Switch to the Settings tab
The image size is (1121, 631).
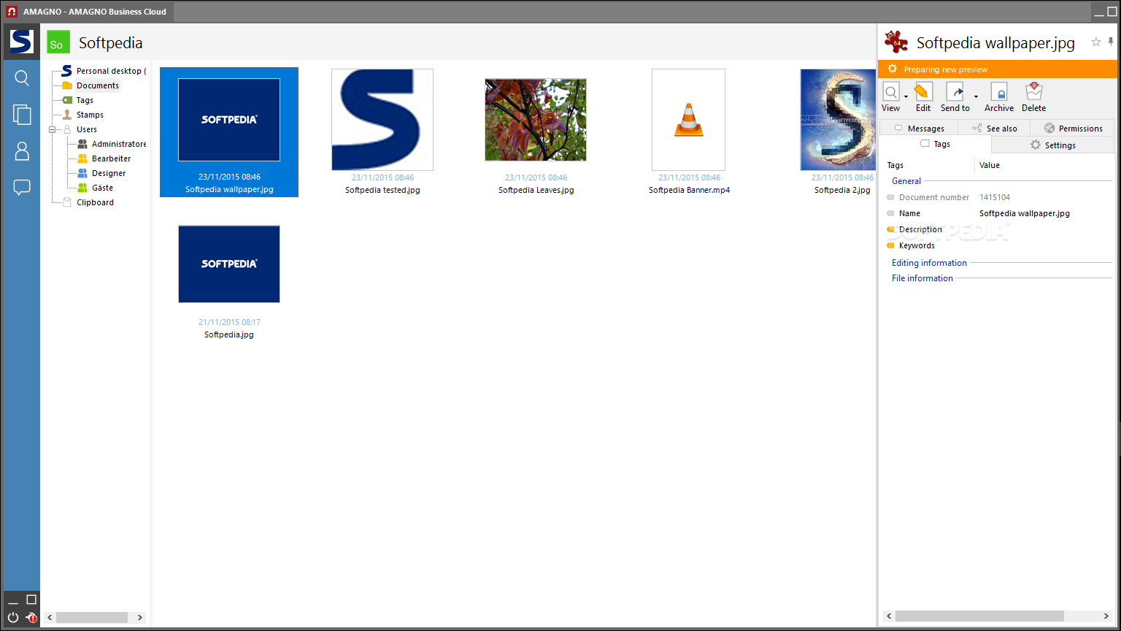point(1052,145)
